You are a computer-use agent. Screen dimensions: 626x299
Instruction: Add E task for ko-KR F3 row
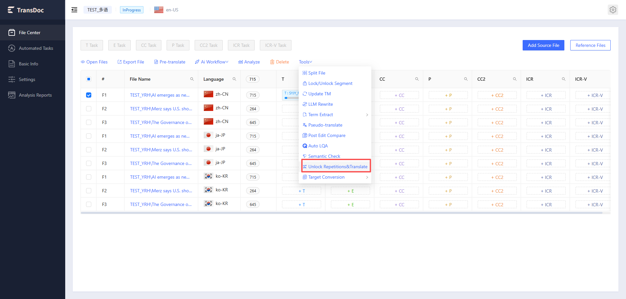(350, 205)
